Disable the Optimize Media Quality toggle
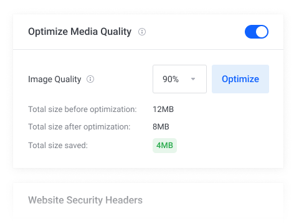Viewport: 299px width, 224px height. pyautogui.click(x=257, y=32)
